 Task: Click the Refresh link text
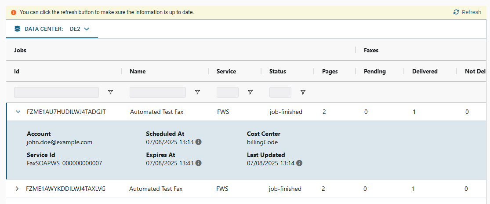[x=471, y=12]
